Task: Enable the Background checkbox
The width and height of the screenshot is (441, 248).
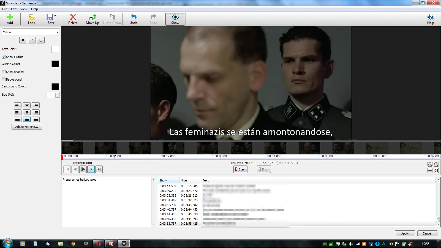Action: click(x=4, y=79)
